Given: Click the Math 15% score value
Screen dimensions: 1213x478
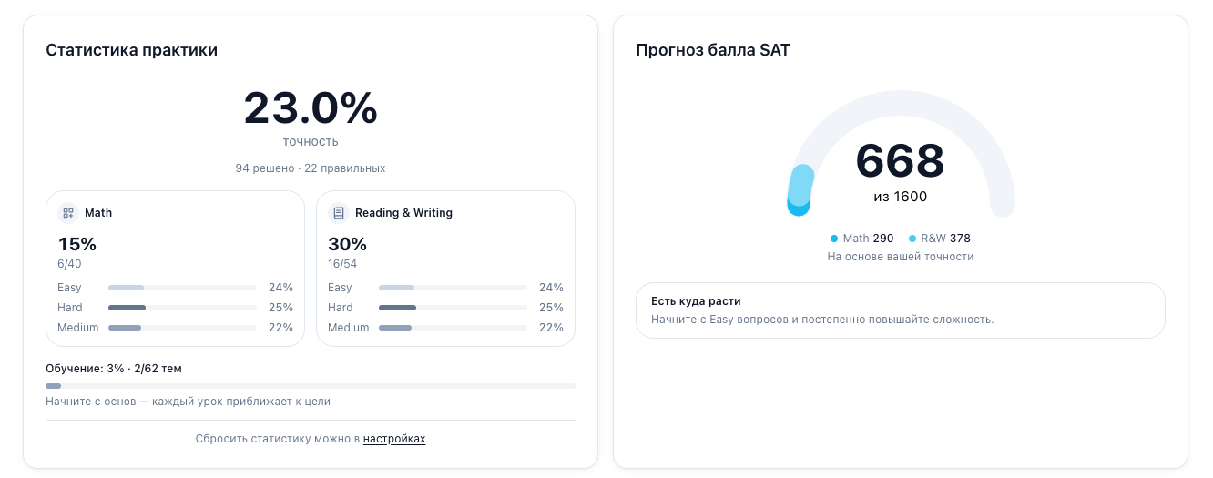Looking at the screenshot, I should point(77,244).
